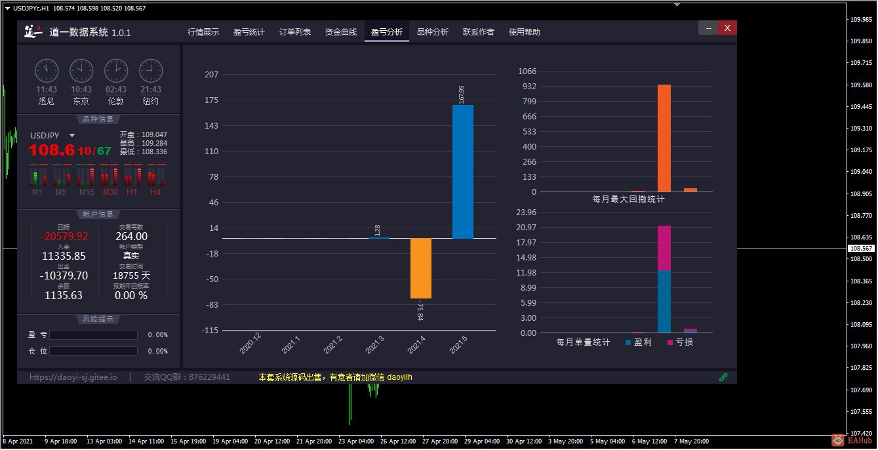Viewport: 878px width, 450px height.
Task: Click the magenta segment of order bar
Action: (664, 248)
